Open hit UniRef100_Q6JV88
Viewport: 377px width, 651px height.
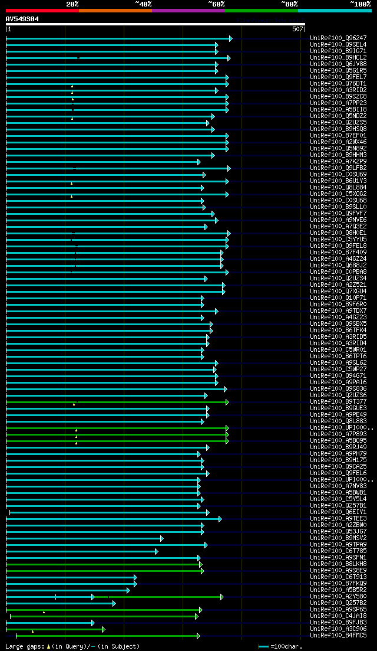click(x=338, y=64)
